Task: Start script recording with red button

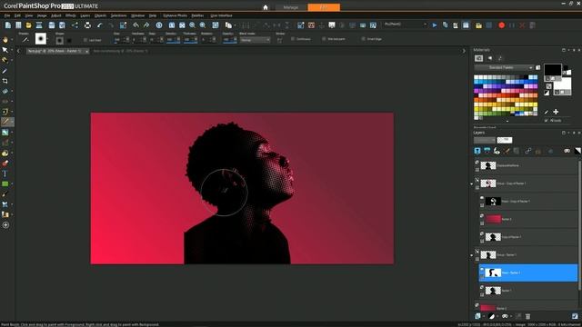Action: [x=501, y=25]
